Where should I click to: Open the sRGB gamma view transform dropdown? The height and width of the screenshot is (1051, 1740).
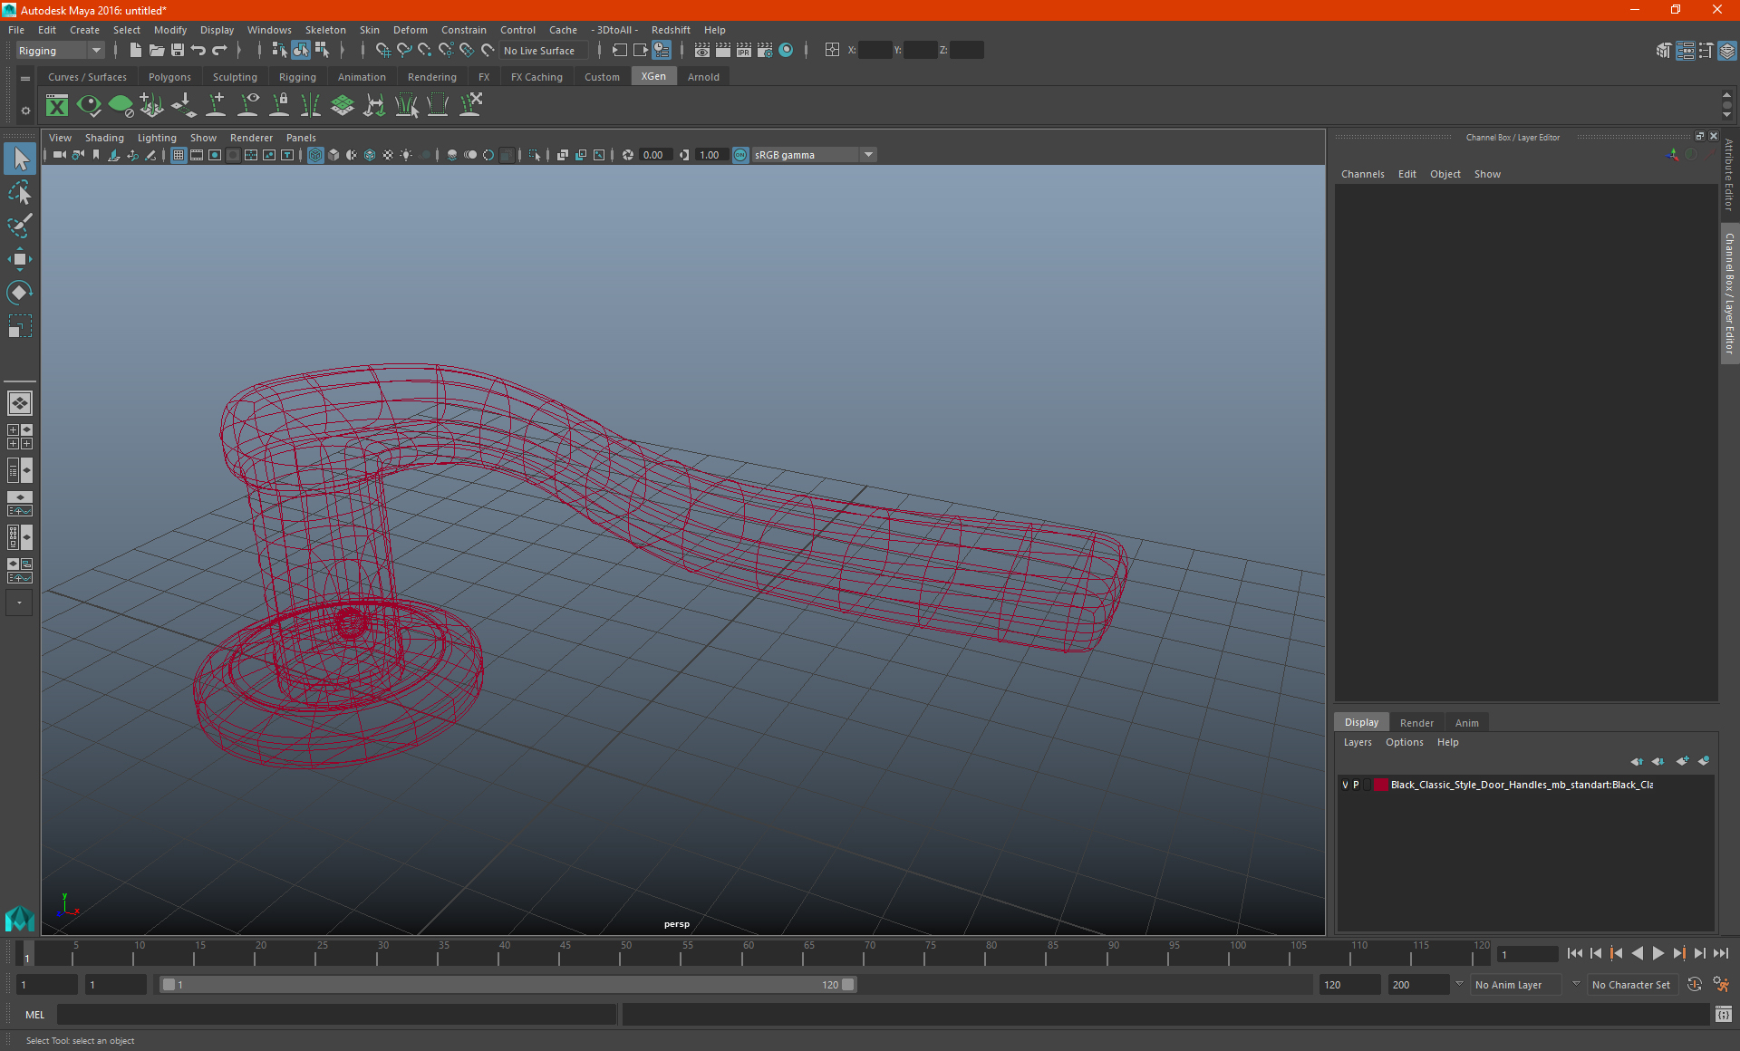[814, 155]
